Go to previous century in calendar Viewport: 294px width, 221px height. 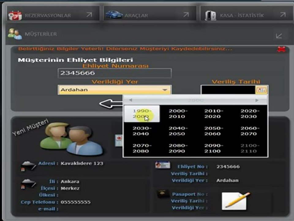pos(130,100)
